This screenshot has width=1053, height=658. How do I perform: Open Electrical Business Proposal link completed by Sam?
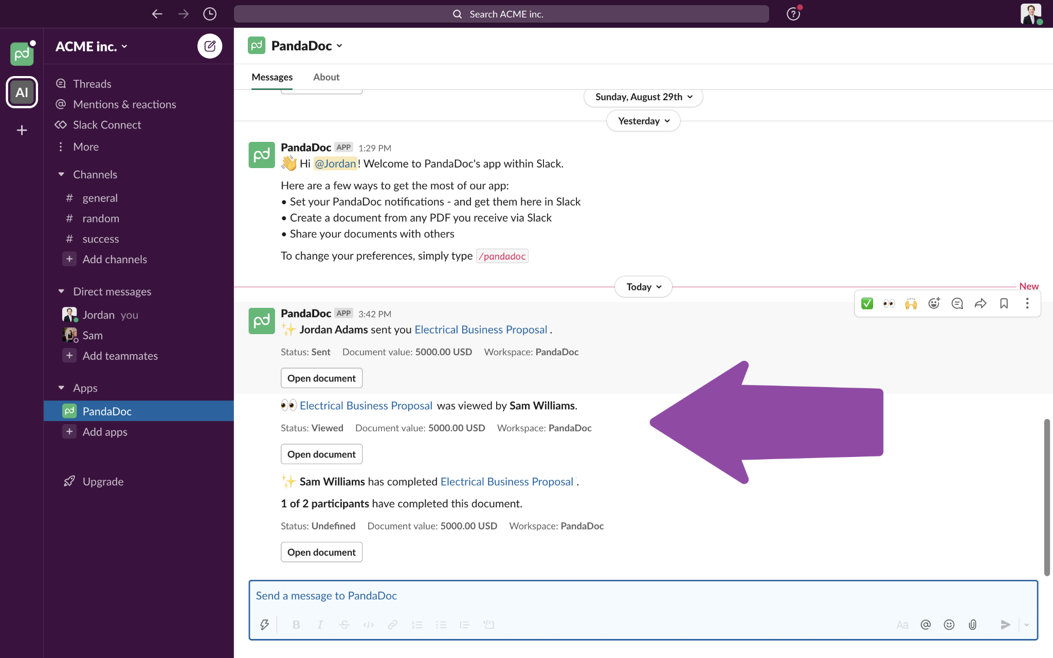(x=506, y=482)
